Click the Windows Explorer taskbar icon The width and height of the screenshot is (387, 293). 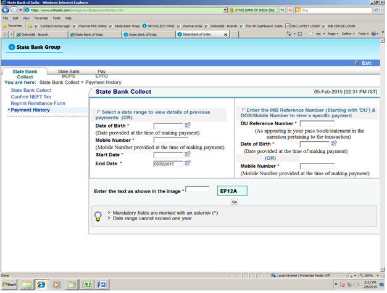(27, 285)
